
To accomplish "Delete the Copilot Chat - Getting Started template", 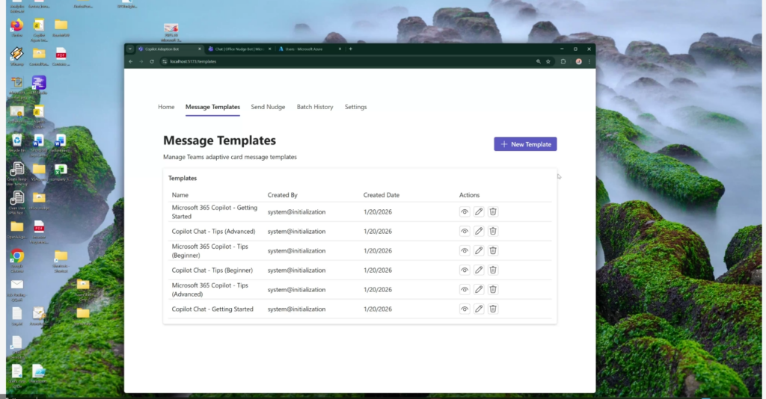I will 493,309.
